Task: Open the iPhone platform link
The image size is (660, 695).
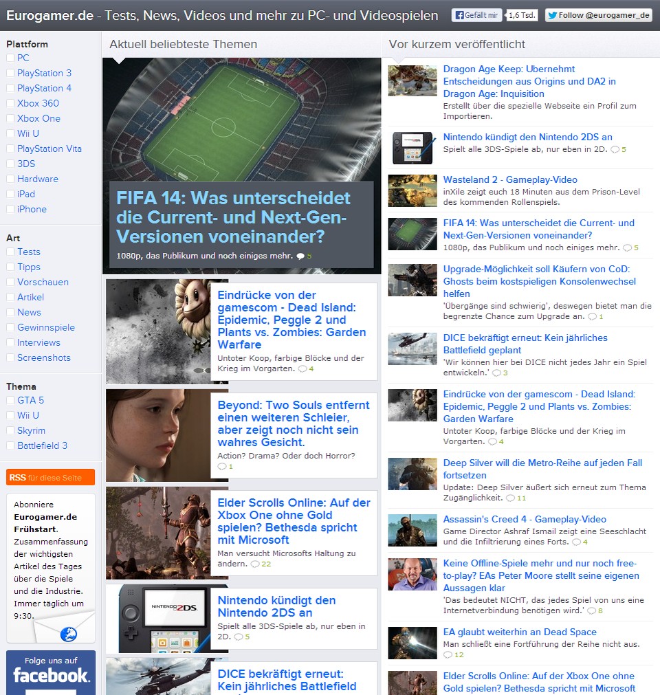Action: point(32,209)
